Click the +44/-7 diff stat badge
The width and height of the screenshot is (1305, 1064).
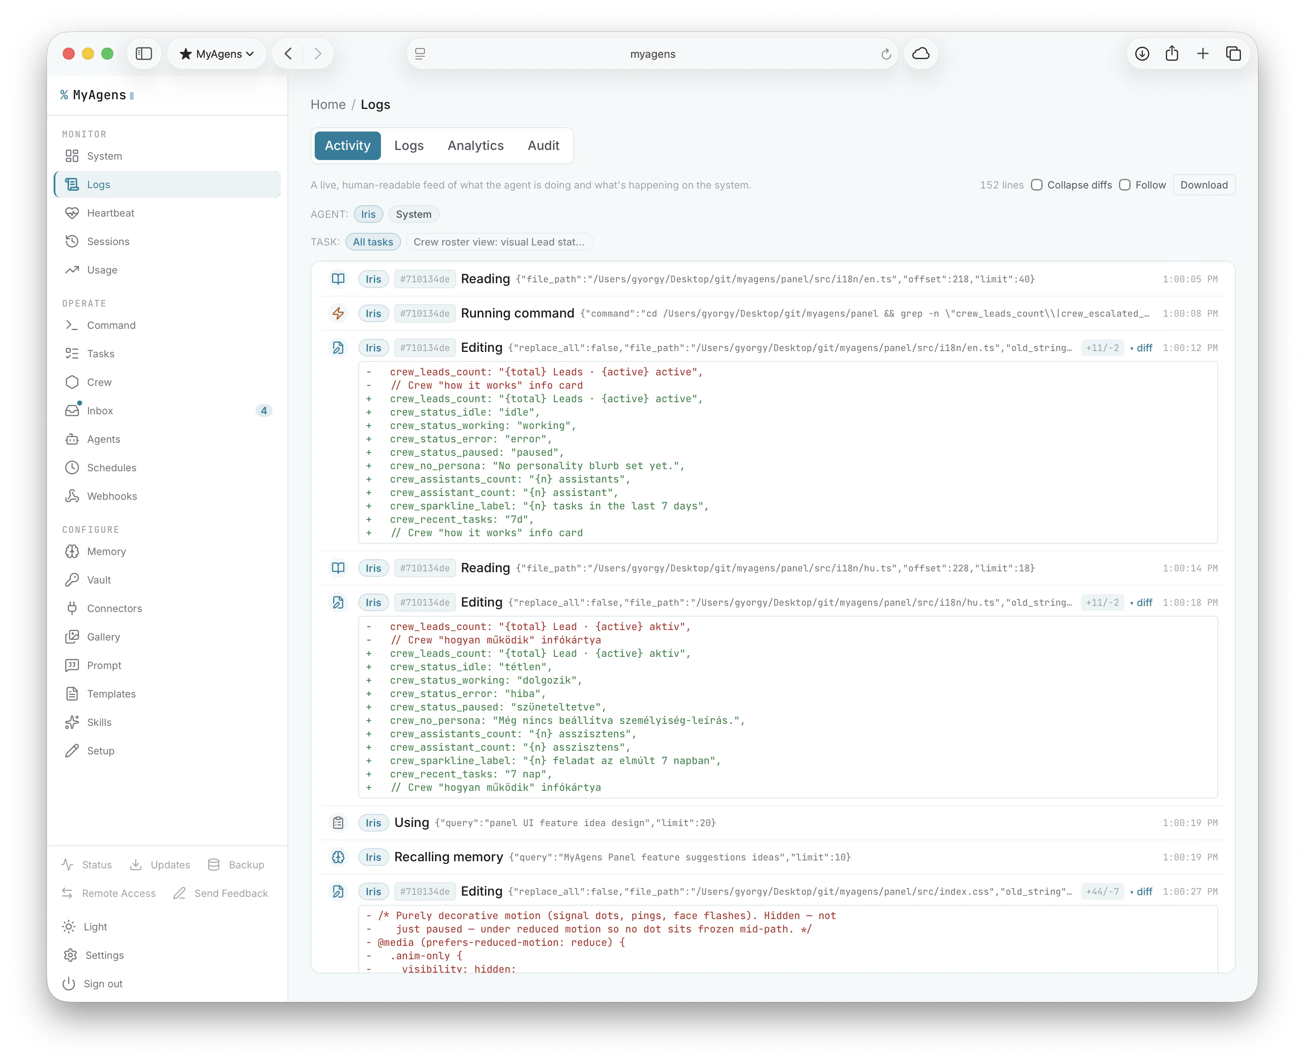tap(1102, 892)
